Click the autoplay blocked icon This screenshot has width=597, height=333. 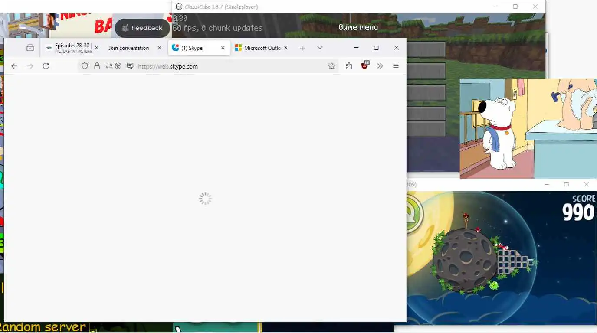point(118,66)
